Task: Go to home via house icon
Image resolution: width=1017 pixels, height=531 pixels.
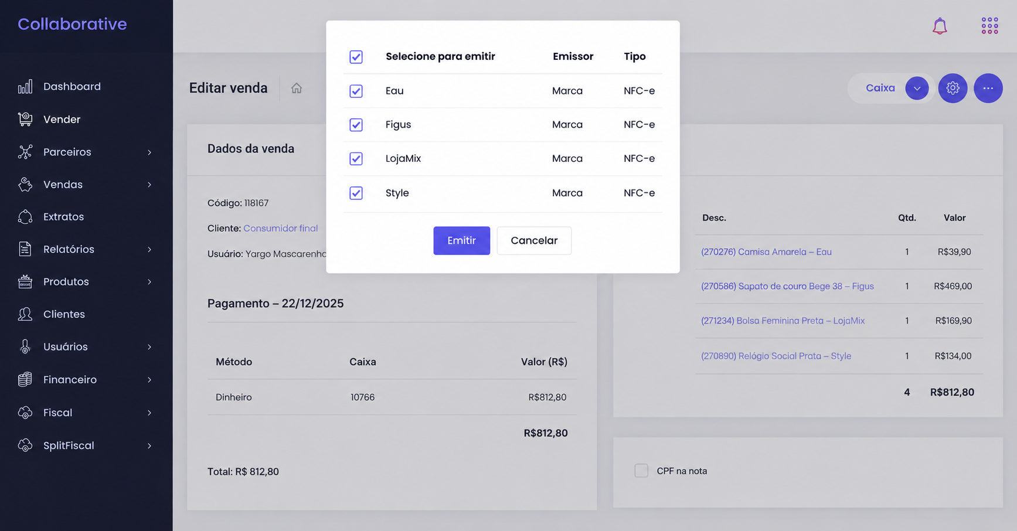Action: coord(297,88)
